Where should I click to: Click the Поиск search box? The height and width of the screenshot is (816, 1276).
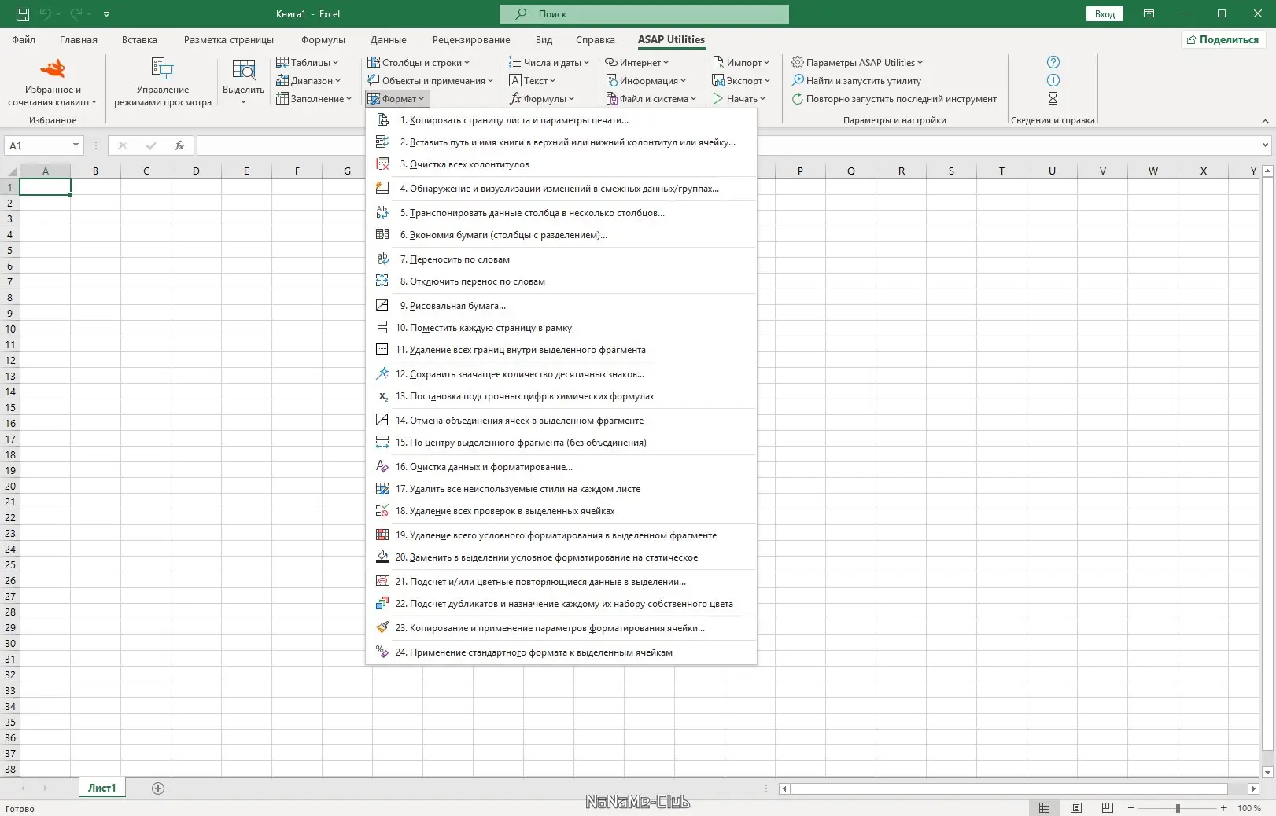(x=644, y=14)
